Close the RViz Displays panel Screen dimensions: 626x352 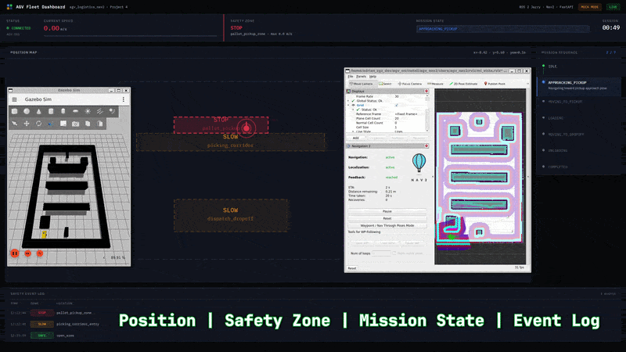[426, 92]
